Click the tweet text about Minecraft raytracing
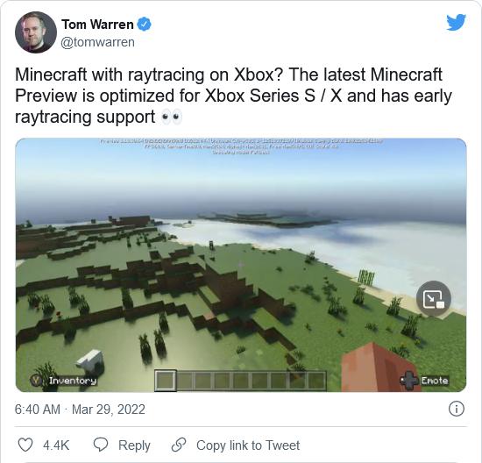This screenshot has height=463, width=482. pos(233,96)
